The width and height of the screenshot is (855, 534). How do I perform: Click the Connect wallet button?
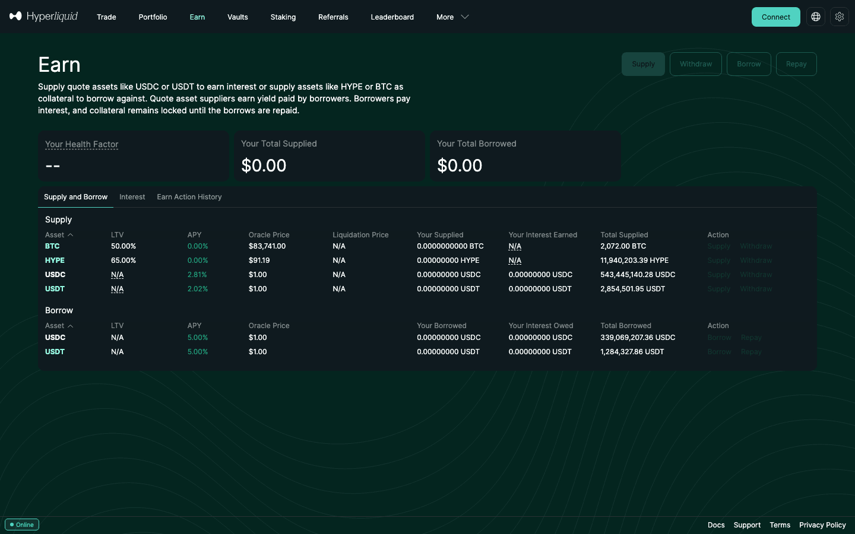tap(776, 17)
